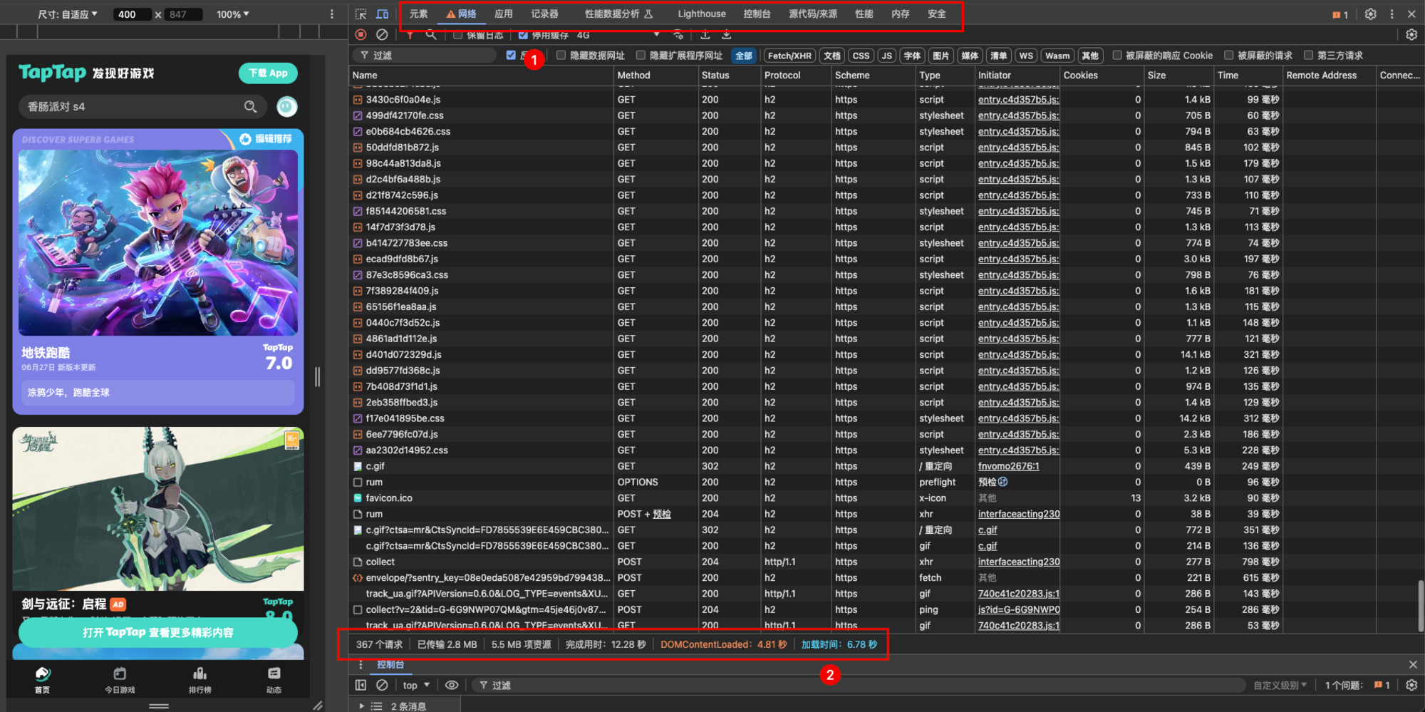Open the 元素 tab

[418, 14]
